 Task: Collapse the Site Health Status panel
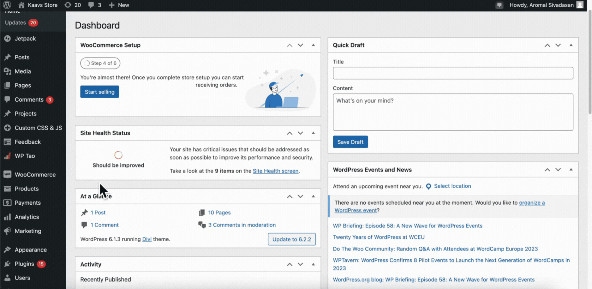tap(313, 133)
